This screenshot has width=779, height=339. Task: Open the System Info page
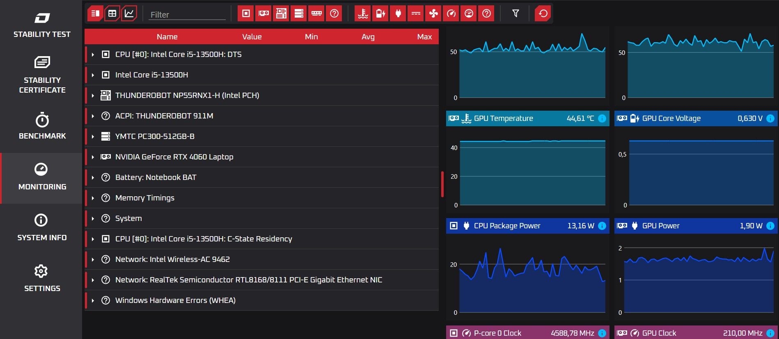point(42,228)
